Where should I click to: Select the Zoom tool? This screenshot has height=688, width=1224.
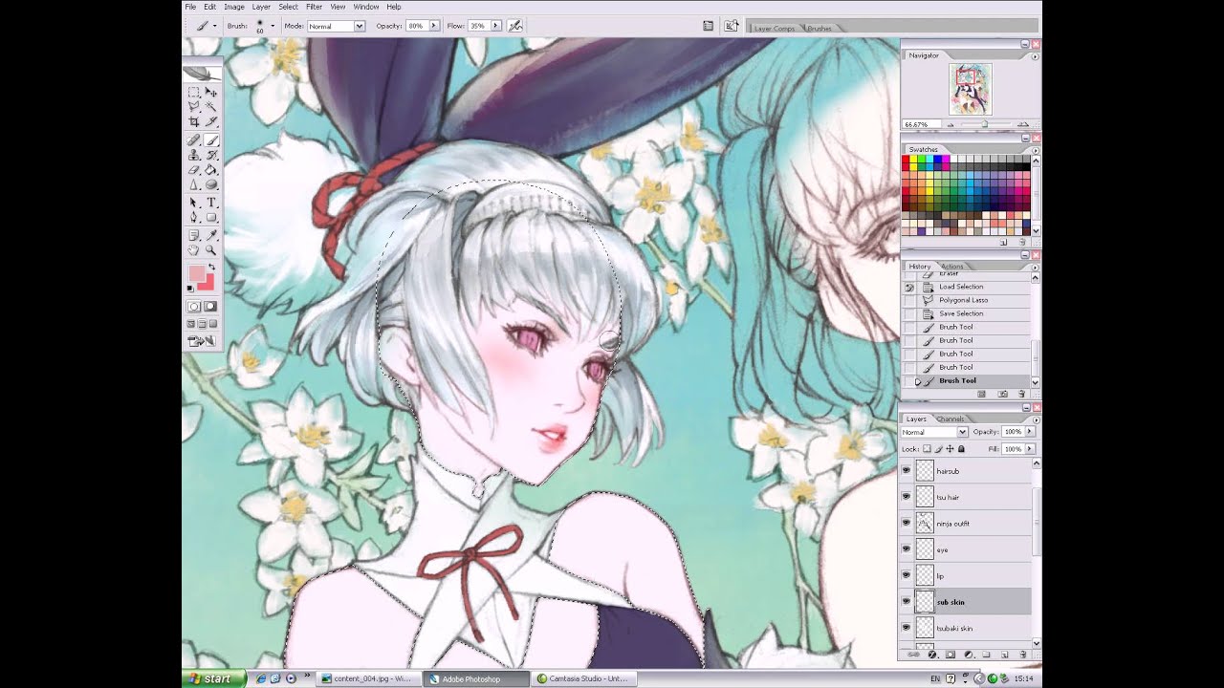click(211, 249)
